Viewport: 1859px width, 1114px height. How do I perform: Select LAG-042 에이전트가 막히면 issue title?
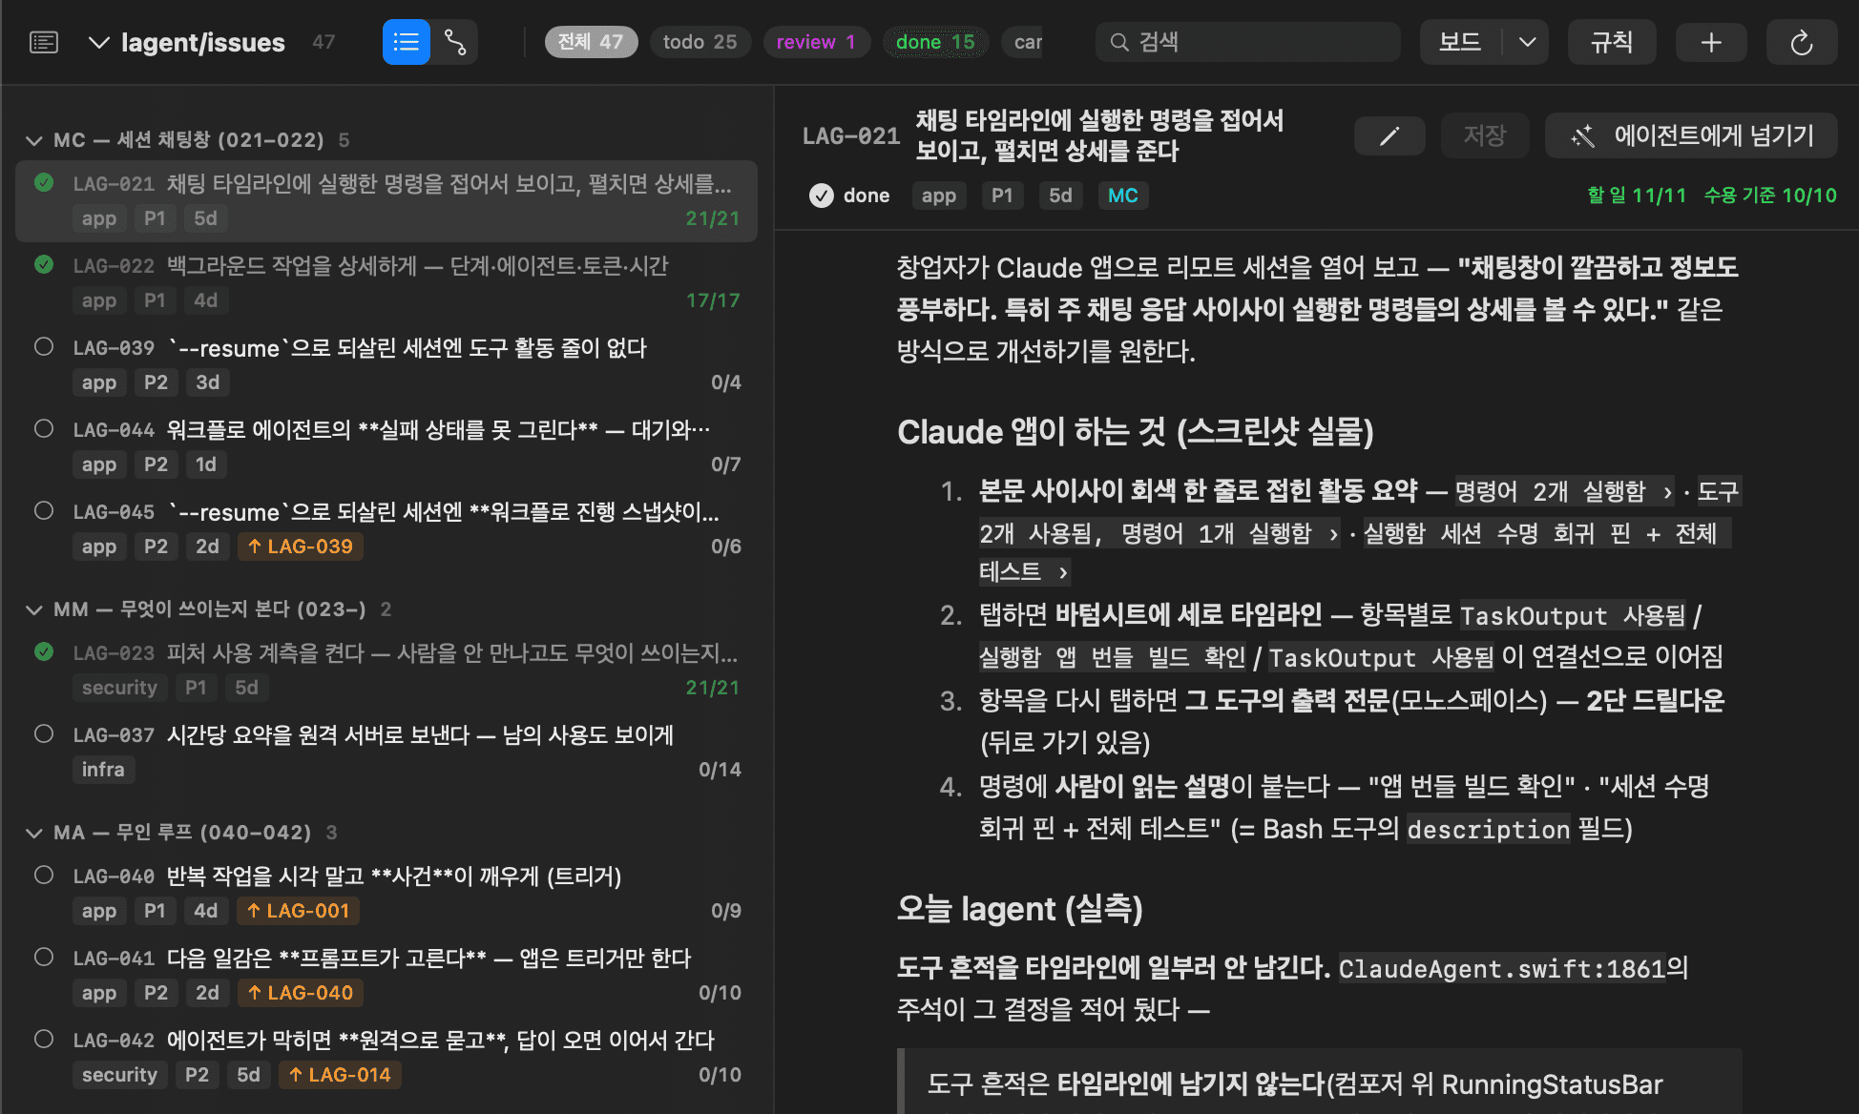[x=441, y=1041]
